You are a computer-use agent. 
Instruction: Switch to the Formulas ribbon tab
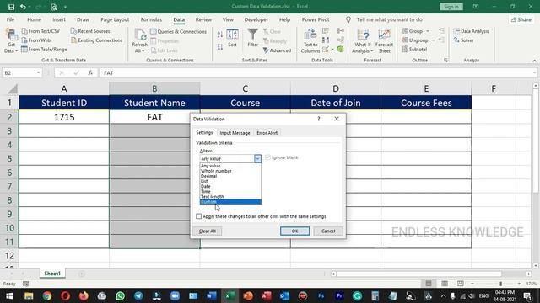[x=151, y=19]
